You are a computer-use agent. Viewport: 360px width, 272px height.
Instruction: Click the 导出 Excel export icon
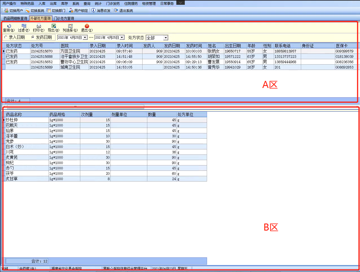[x=54, y=26]
